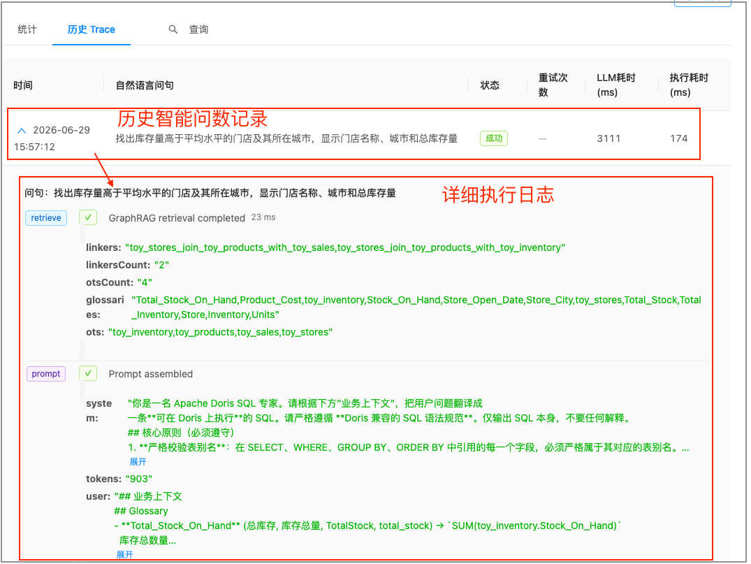
Task: Click the prompt step success checkmark
Action: [x=88, y=373]
